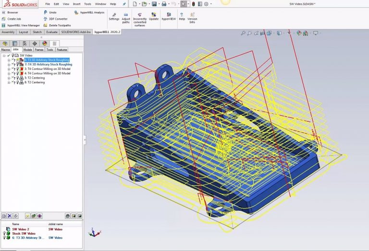Click the Adjust paths tool
The image size is (369, 251).
click(126, 17)
